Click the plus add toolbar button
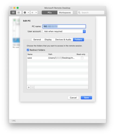Image resolution: width=115 pixels, height=135 pixels. tap(32, 12)
